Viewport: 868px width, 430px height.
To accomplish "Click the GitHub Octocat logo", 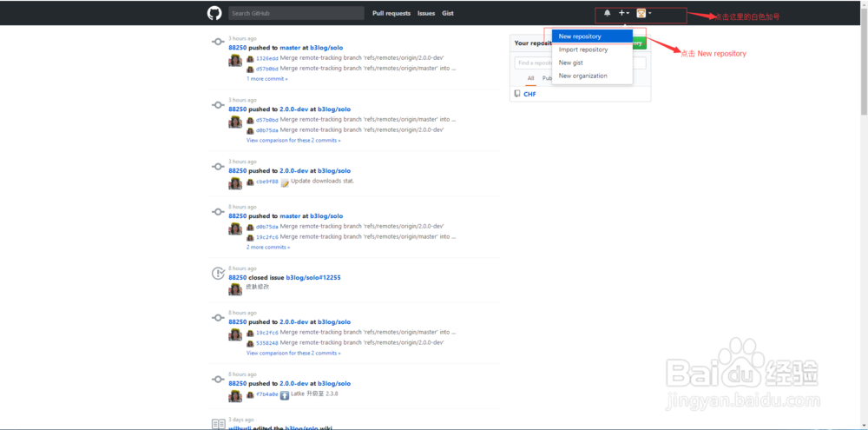I will 214,13.
